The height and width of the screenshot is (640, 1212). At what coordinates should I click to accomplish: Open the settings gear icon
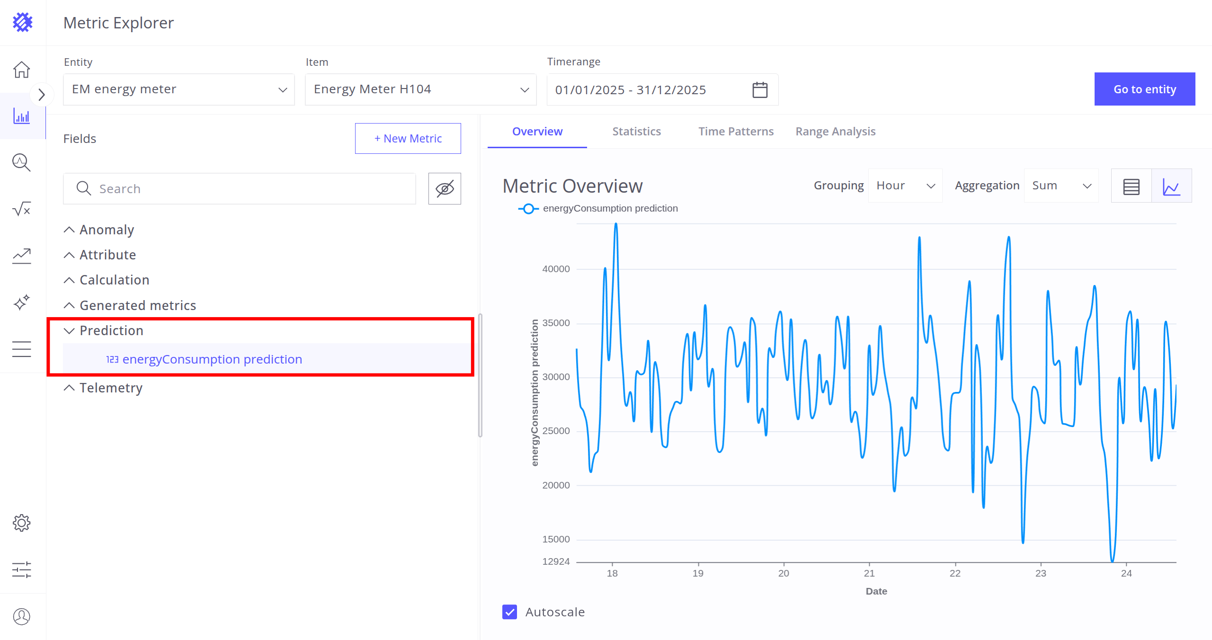coord(22,523)
